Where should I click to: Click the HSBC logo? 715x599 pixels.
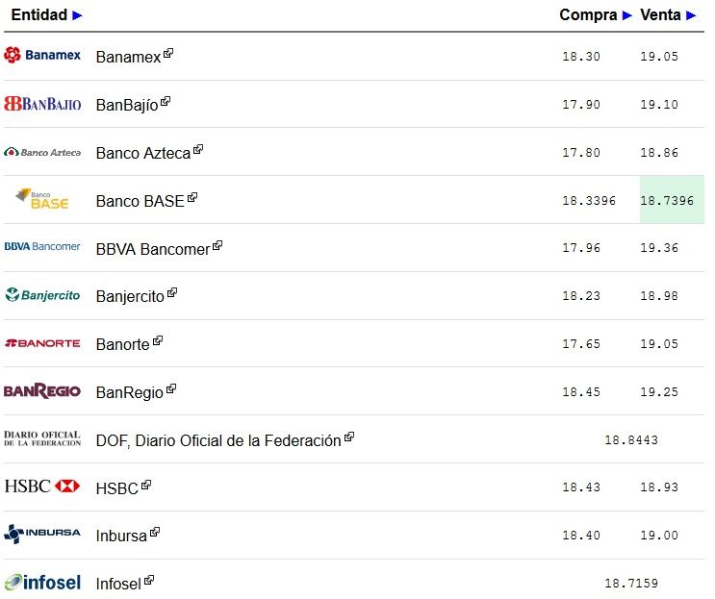tap(42, 487)
